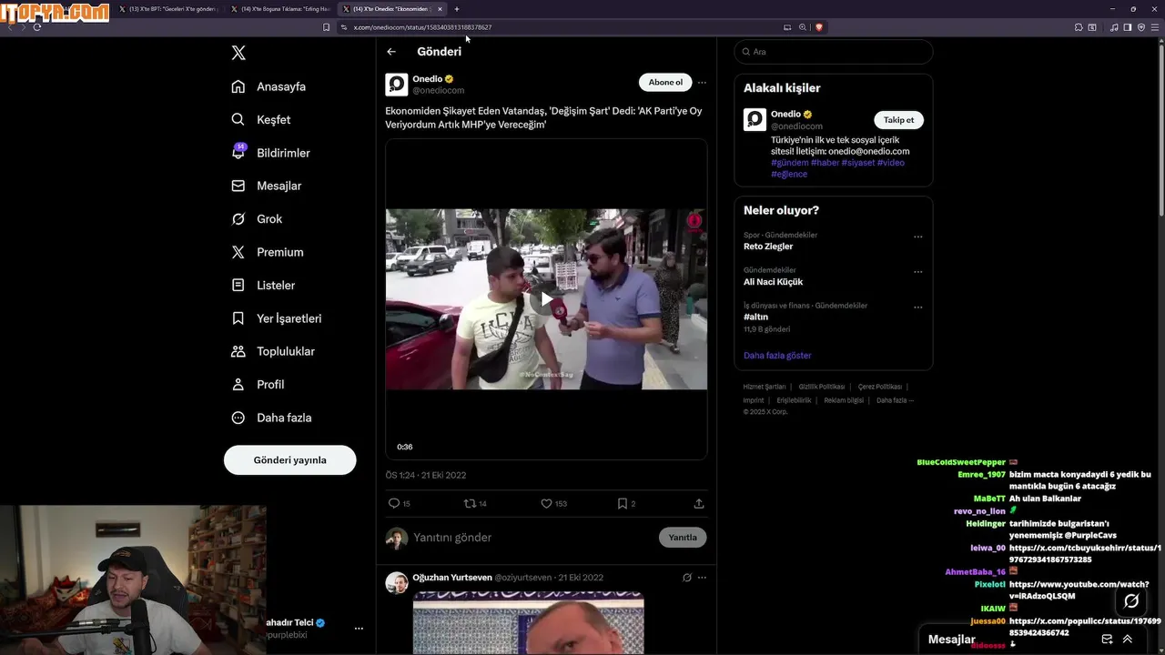The width and height of the screenshot is (1165, 655).
Task: Open more options for Ali Naci Küçük trend
Action: 917,272
